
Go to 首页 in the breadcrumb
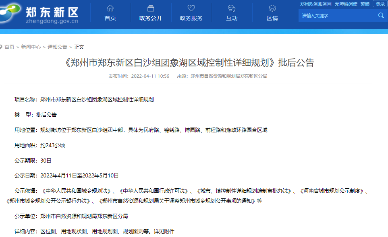click(9, 47)
